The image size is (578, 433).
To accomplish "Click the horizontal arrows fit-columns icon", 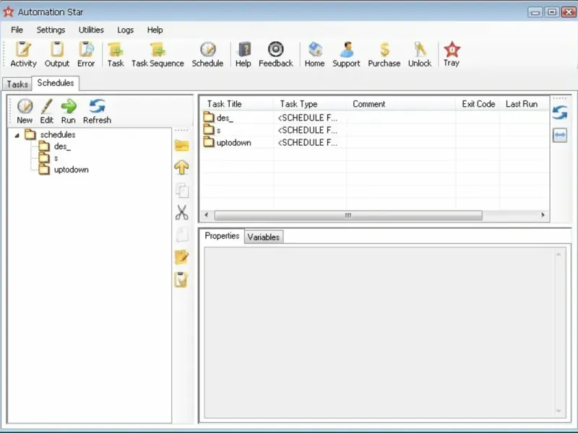I will [560, 135].
